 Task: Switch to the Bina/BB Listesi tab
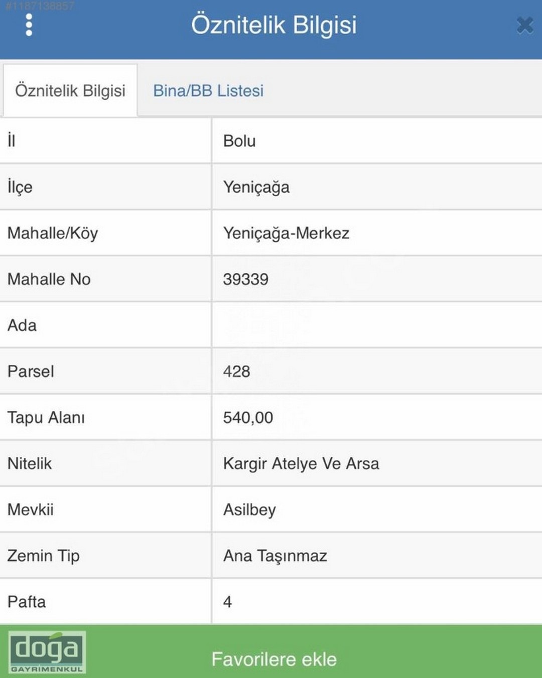tap(208, 91)
